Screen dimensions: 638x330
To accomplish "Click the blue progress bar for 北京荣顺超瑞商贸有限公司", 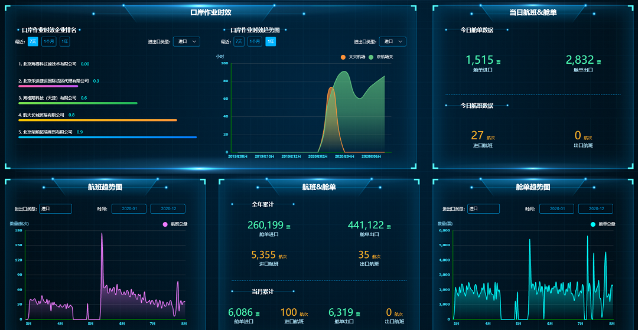I will point(108,137).
